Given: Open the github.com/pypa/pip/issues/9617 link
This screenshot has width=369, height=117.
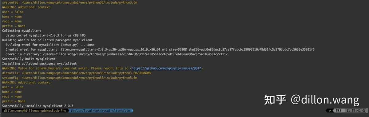Looking at the screenshot, I should [x=166, y=68].
